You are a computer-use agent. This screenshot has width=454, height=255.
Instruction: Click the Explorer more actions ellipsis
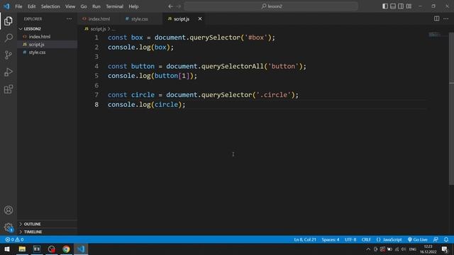[x=69, y=19]
